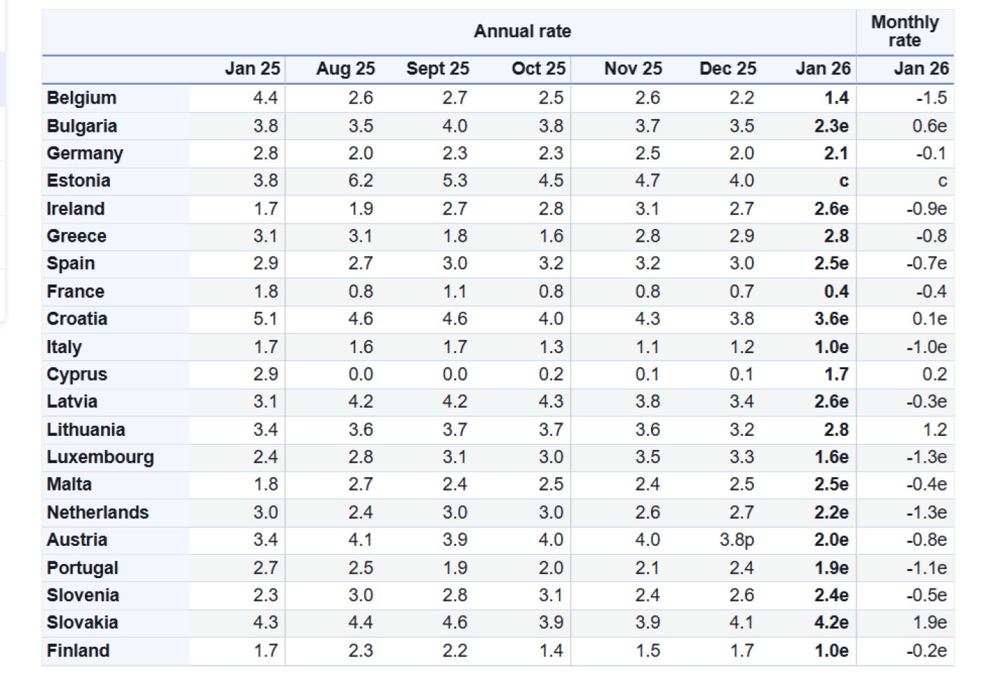This screenshot has width=981, height=679.
Task: Click Austria's Dec 25 value 3.8p
Action: click(x=736, y=540)
